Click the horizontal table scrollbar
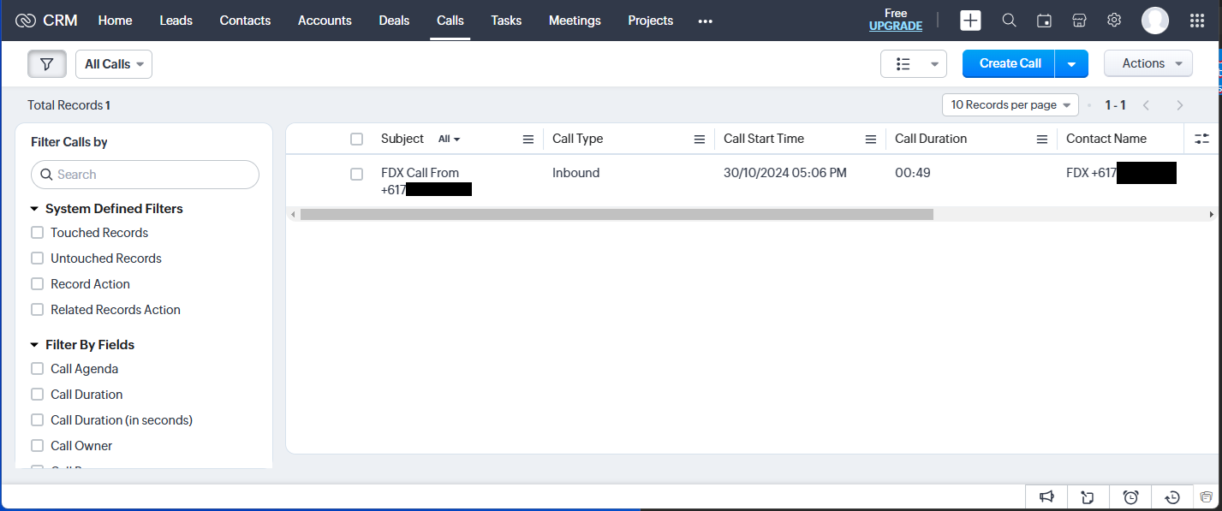The width and height of the screenshot is (1222, 511). pos(617,214)
